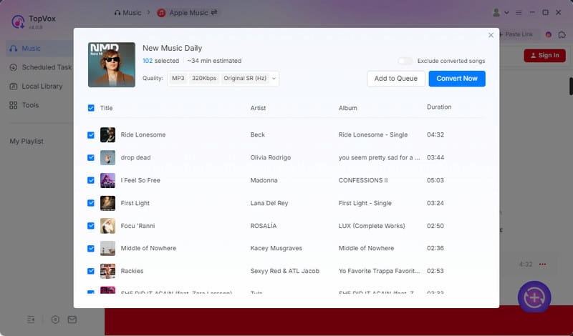The height and width of the screenshot is (336, 573).
Task: Click the home icon at top right
Action: (x=562, y=34)
